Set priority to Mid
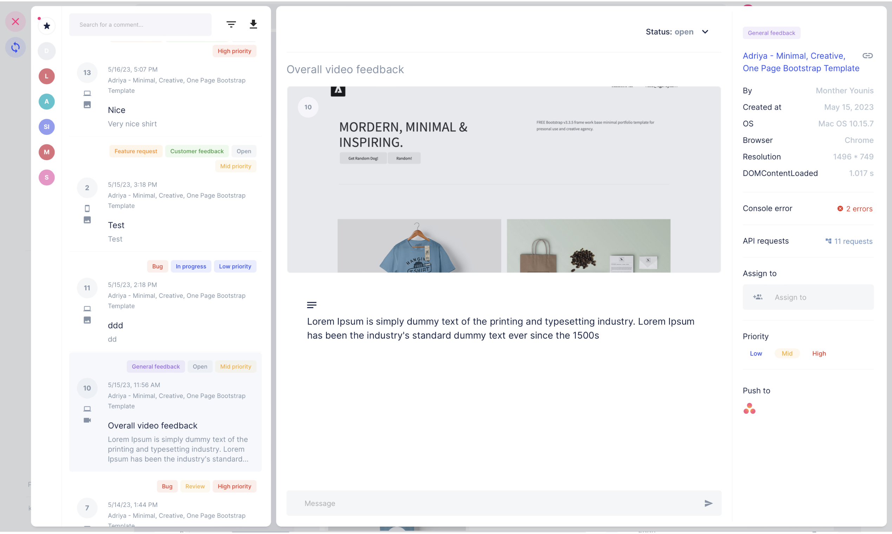The height and width of the screenshot is (534, 892). tap(787, 353)
